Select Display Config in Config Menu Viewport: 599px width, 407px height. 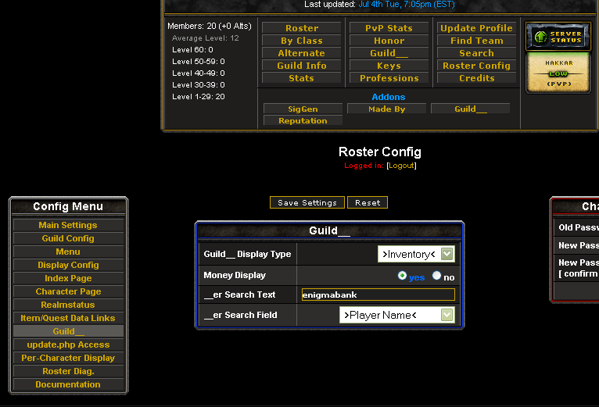point(68,265)
